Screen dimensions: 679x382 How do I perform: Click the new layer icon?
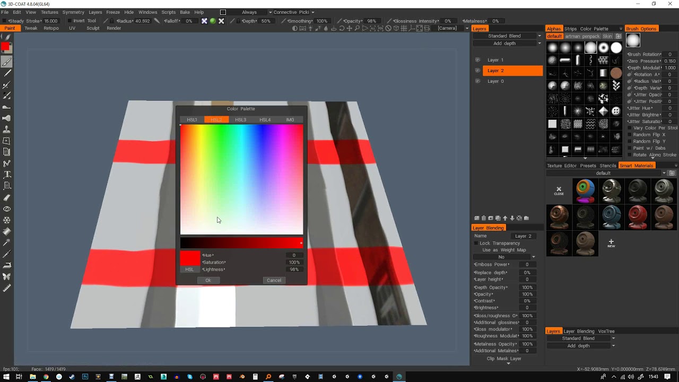coord(477,218)
